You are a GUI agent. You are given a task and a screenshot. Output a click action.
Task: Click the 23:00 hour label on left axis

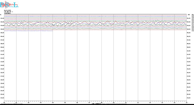pyautogui.click(x=2, y=98)
